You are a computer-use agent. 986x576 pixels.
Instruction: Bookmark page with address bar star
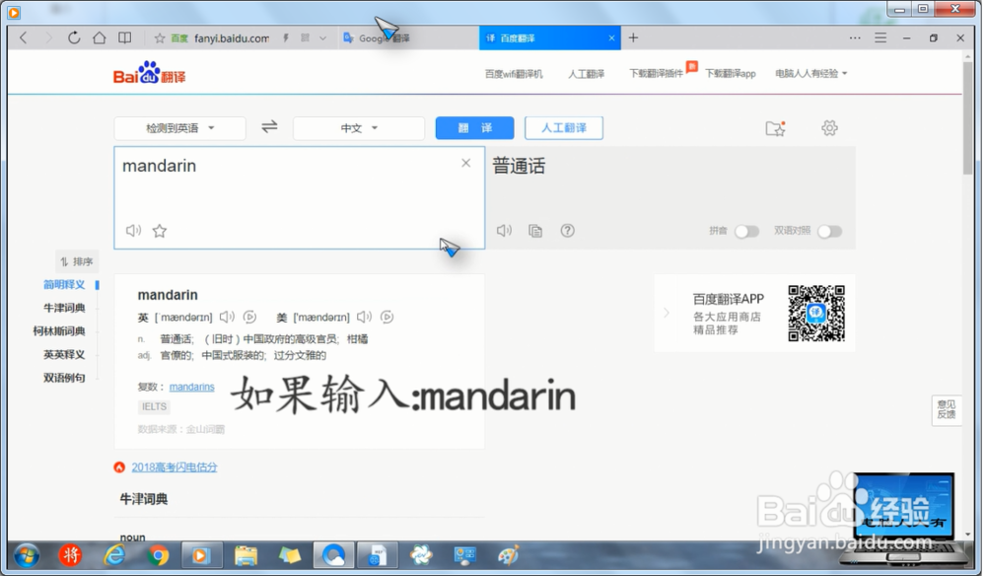tap(160, 38)
